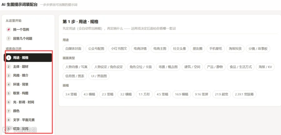Choose the 分镜 / 故事板 usage chip
The image size is (281, 135).
point(258,49)
